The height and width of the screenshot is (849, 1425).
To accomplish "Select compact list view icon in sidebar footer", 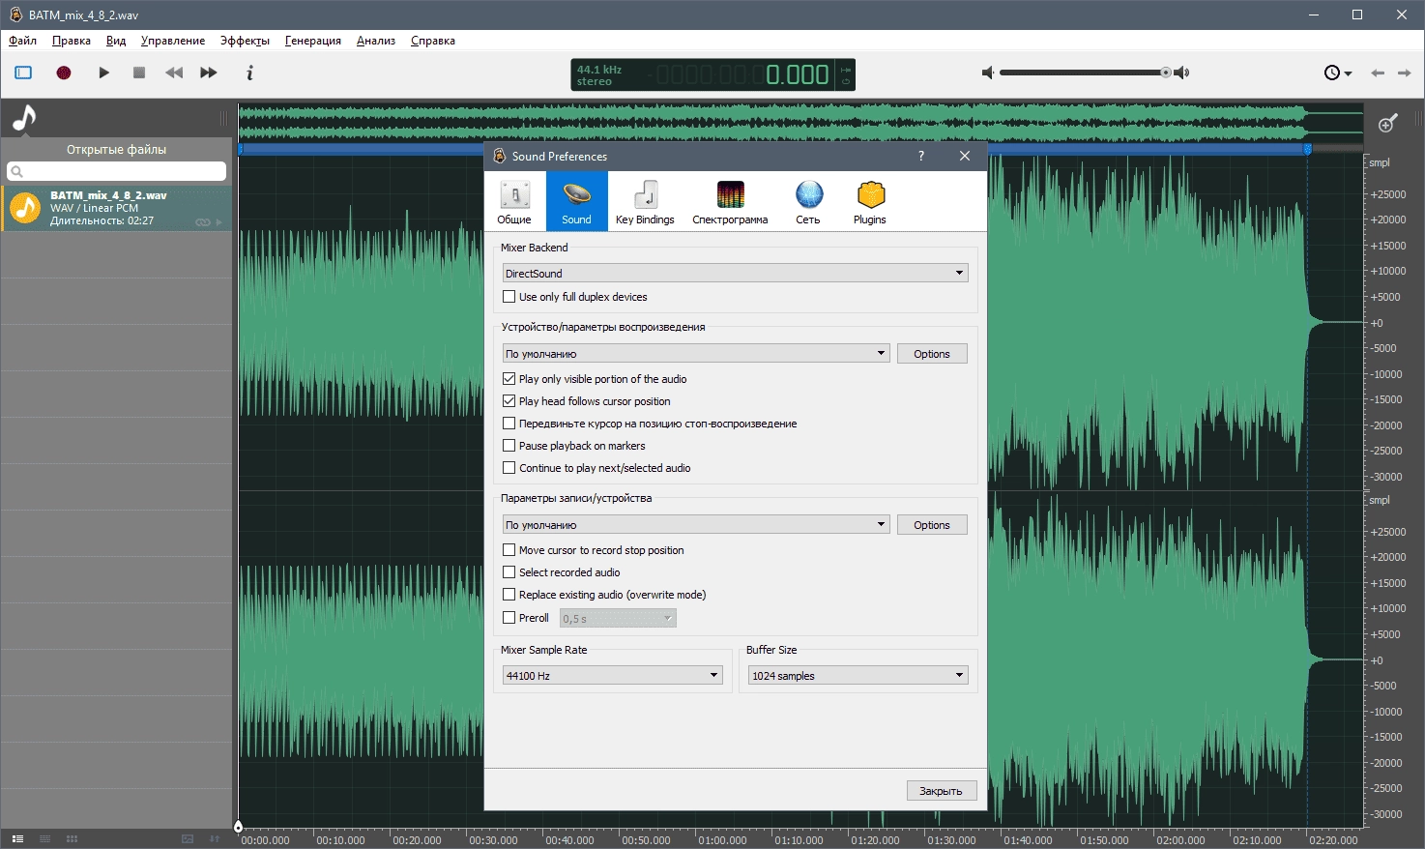I will (44, 838).
